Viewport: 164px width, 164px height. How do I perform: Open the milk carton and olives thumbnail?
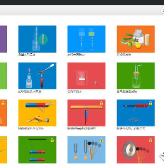click(x=136, y=39)
